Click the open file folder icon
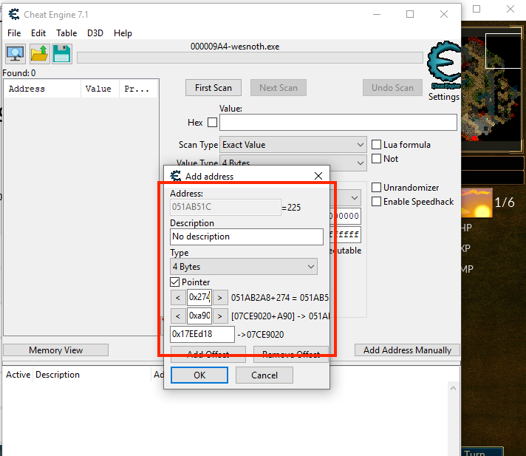The image size is (526, 456). (40, 54)
